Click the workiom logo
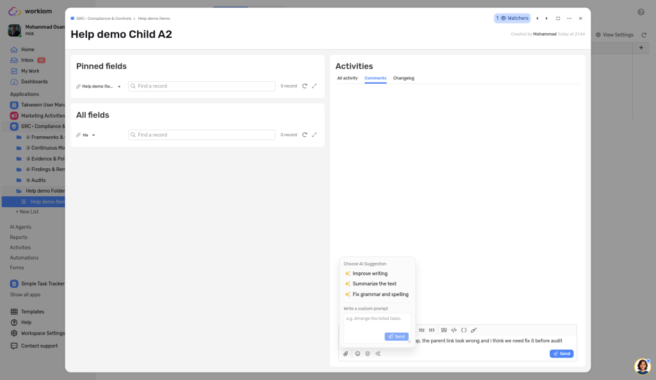This screenshot has height=380, width=656. pos(30,12)
